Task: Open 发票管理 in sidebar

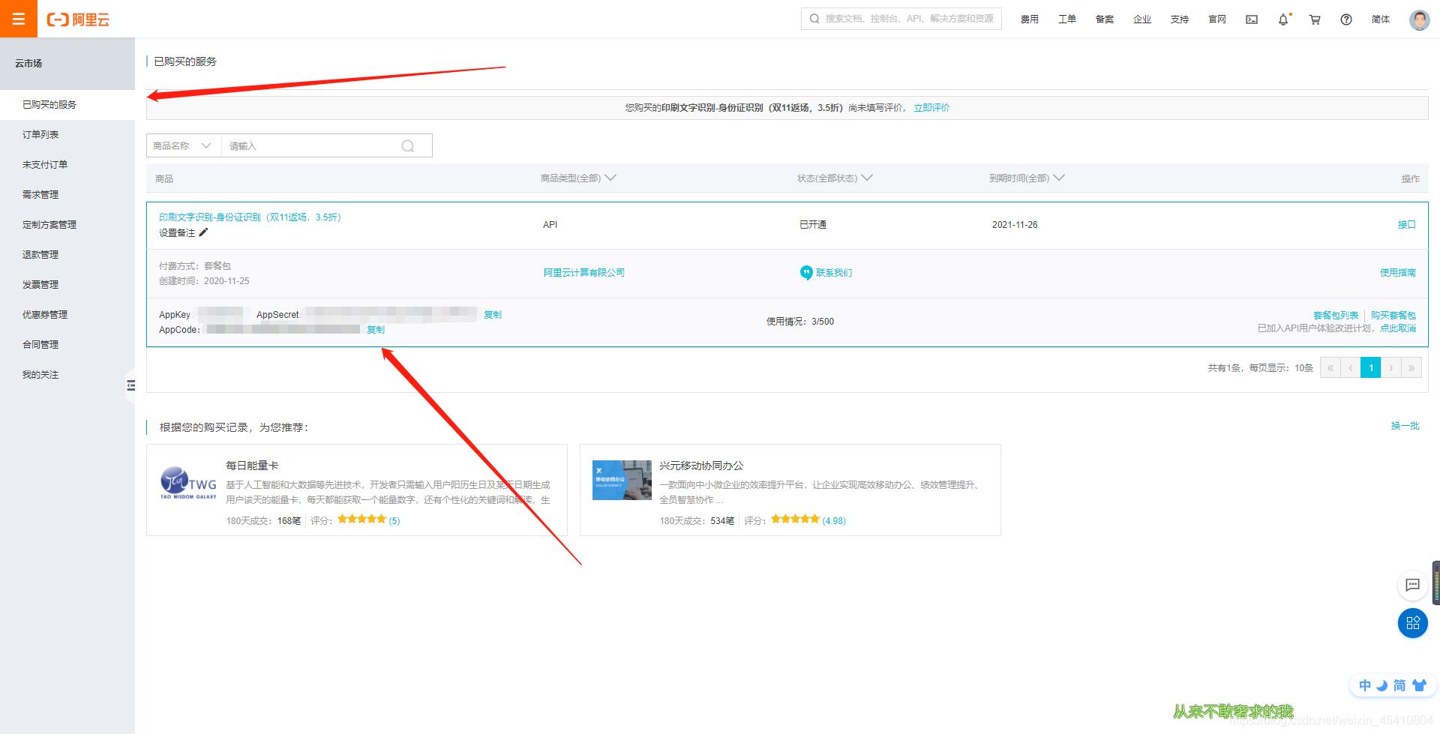Action: tap(67, 285)
